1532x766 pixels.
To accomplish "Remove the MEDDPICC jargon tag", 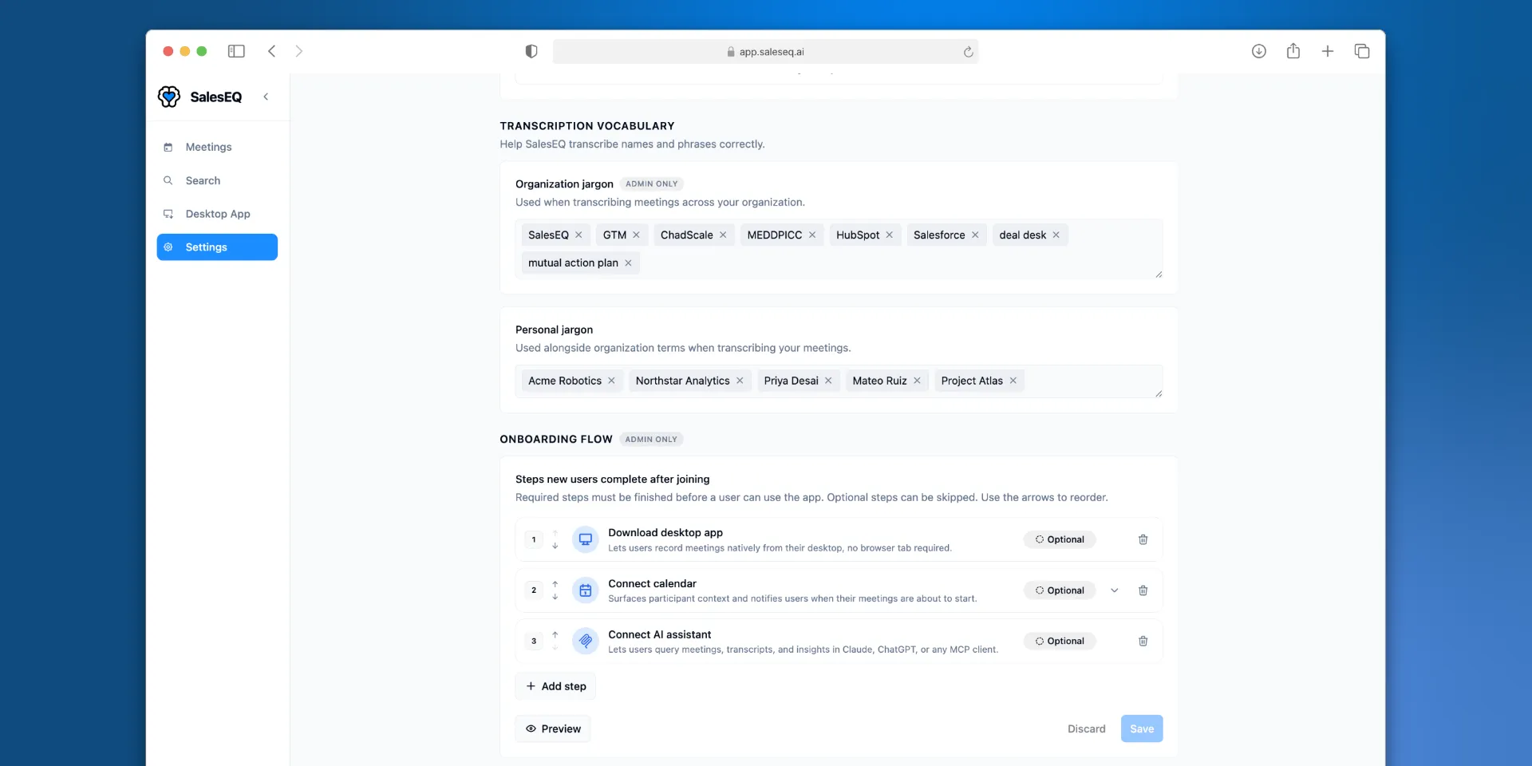I will pos(812,235).
